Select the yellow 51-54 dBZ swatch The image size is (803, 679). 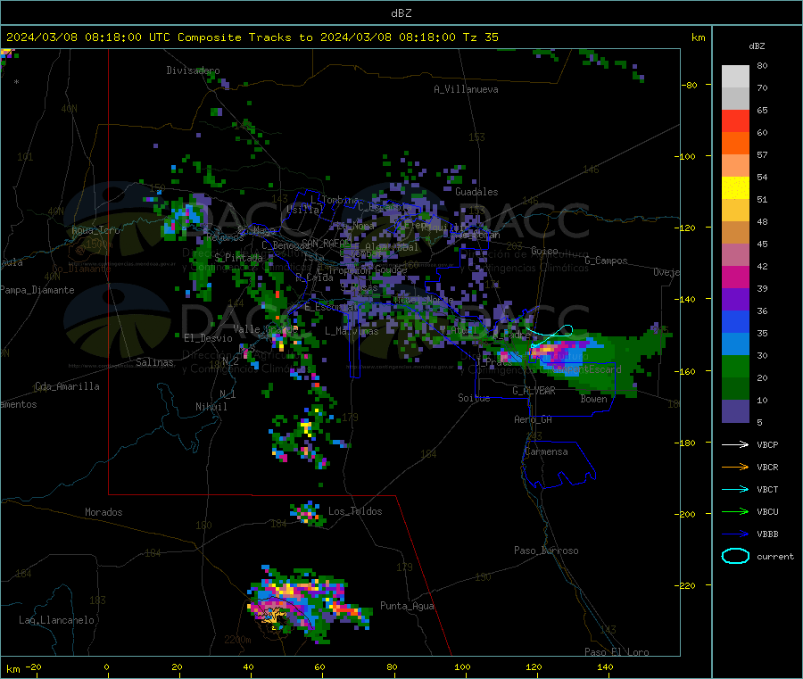pyautogui.click(x=735, y=188)
